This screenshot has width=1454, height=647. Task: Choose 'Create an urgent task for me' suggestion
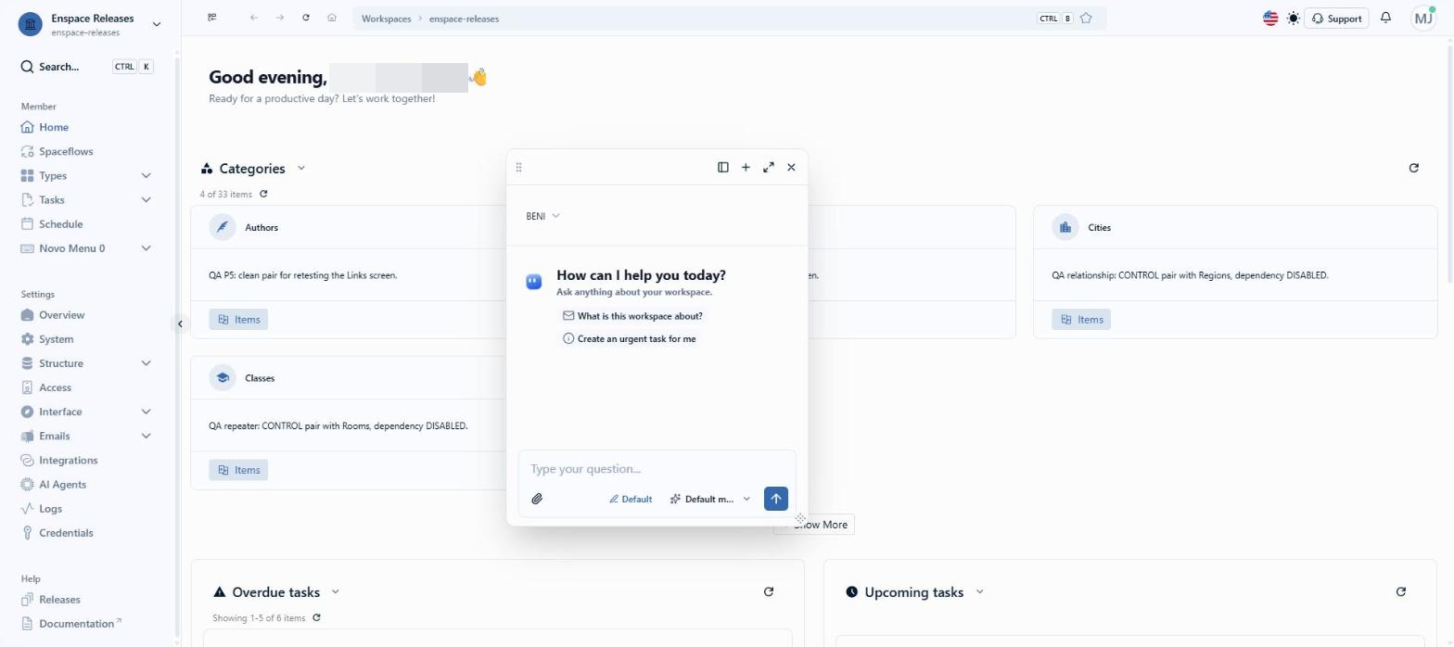coord(630,339)
